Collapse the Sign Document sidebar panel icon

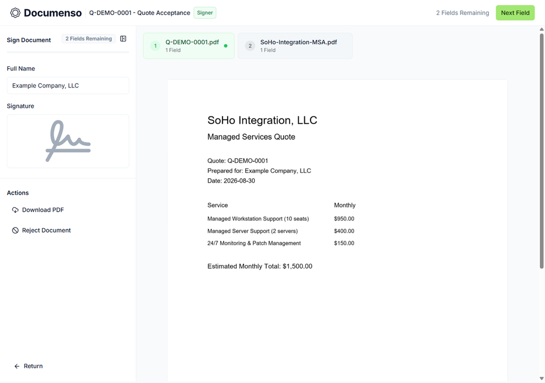tap(123, 39)
